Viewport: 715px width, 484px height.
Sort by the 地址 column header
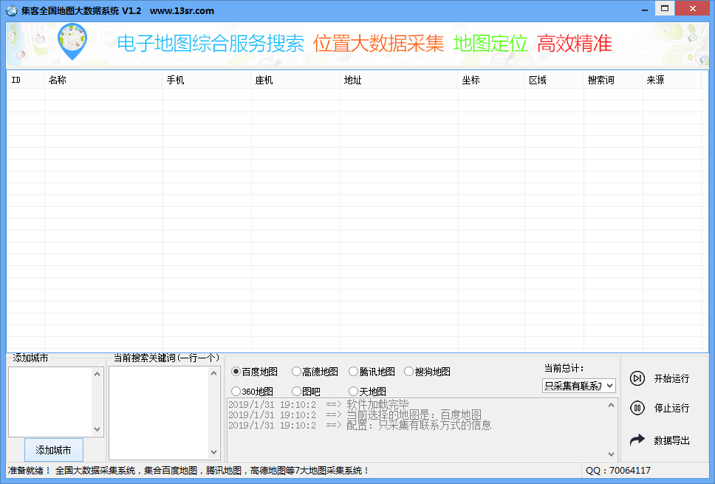pyautogui.click(x=399, y=80)
